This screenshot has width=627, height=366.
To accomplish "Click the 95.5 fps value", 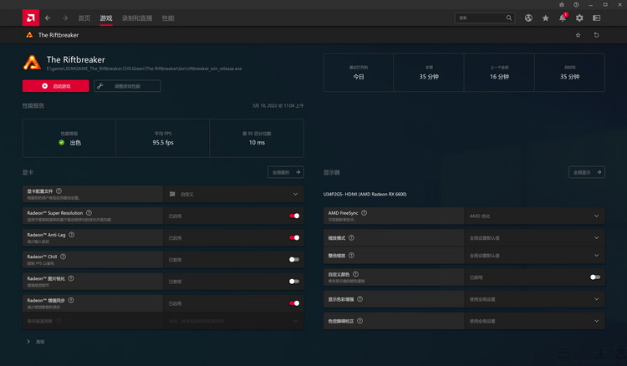I will pyautogui.click(x=163, y=143).
